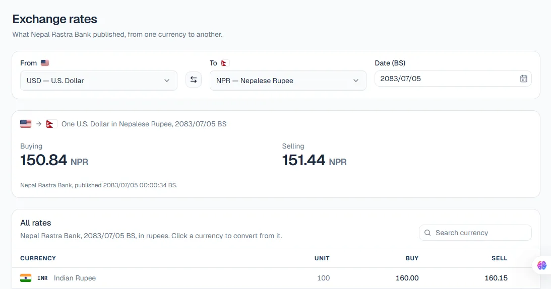Click the brain assistant icon at right edge
This screenshot has height=289, width=551.
click(x=542, y=265)
